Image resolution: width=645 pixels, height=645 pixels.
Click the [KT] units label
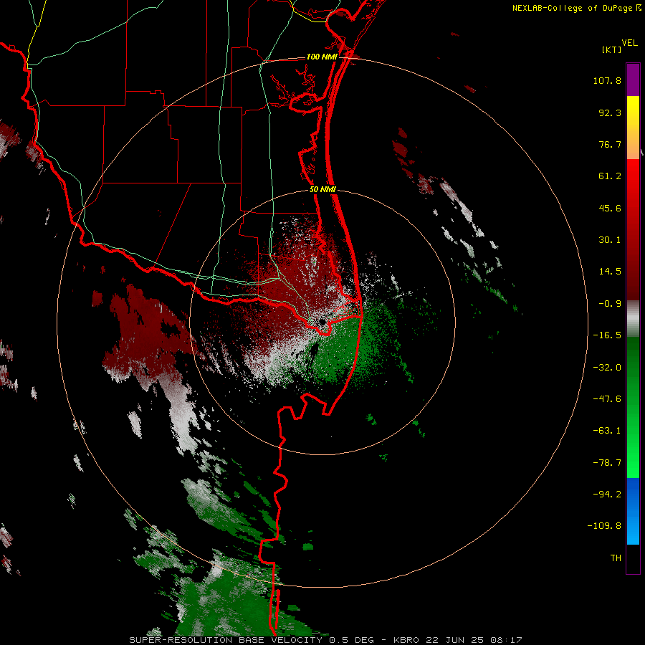(611, 49)
